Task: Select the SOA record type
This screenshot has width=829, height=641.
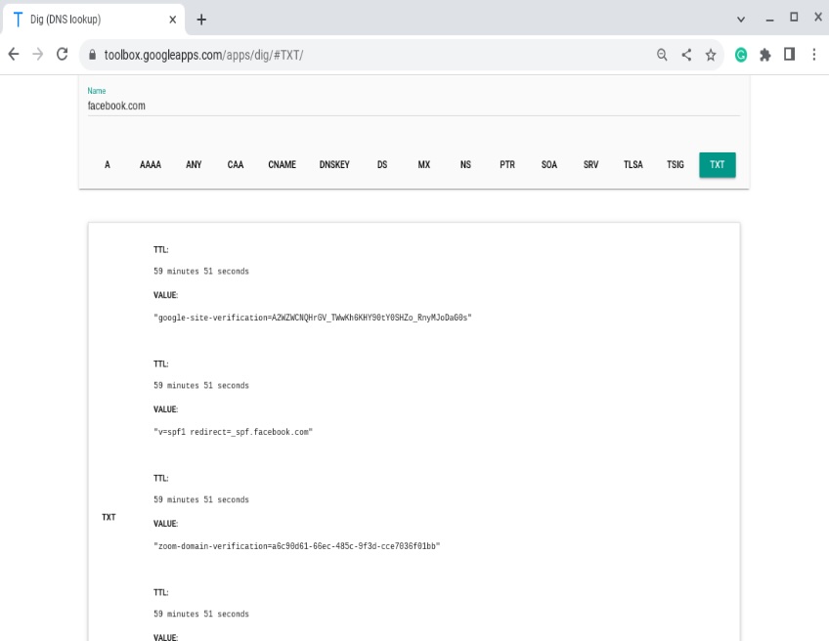Action: (548, 165)
